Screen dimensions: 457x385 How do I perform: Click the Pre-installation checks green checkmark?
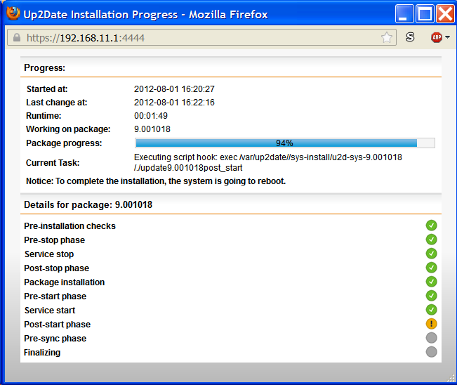tap(431, 226)
